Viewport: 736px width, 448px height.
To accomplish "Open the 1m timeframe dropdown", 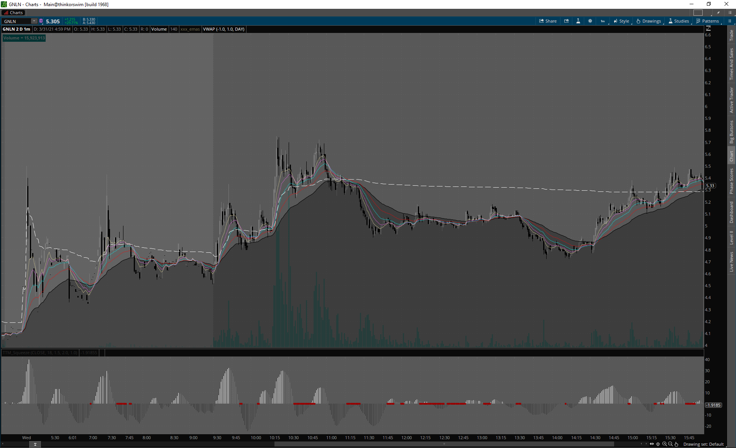I will pyautogui.click(x=603, y=21).
